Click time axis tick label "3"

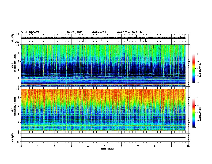pos(71,146)
